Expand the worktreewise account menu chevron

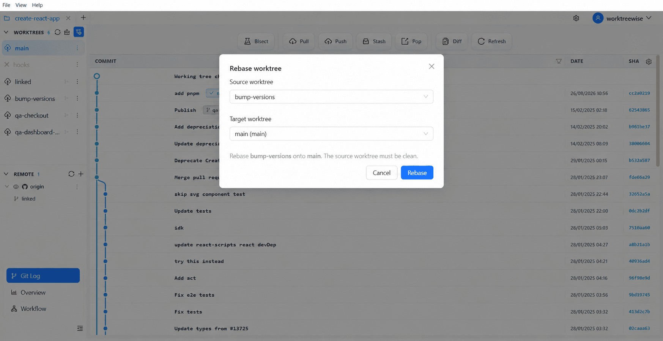(x=649, y=18)
